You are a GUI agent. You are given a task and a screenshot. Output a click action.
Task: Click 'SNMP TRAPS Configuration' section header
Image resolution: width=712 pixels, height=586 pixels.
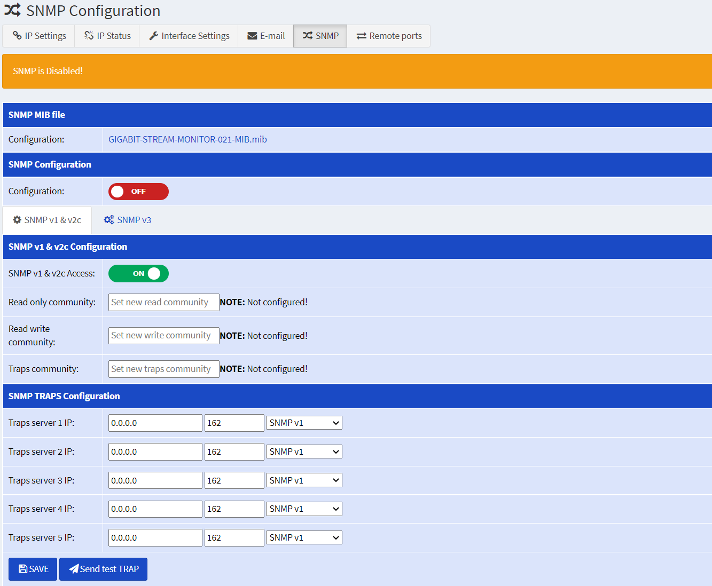pos(357,396)
